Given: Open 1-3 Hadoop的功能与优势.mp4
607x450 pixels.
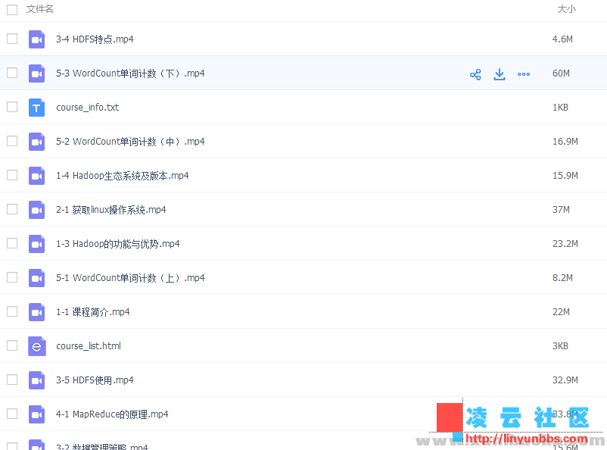Looking at the screenshot, I should click(x=118, y=244).
